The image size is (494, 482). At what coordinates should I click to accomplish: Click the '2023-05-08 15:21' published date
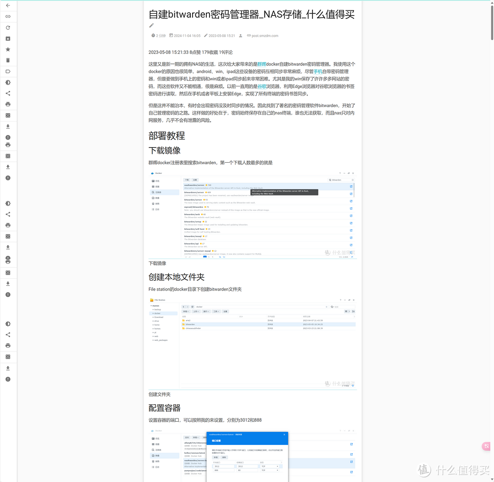(x=220, y=36)
